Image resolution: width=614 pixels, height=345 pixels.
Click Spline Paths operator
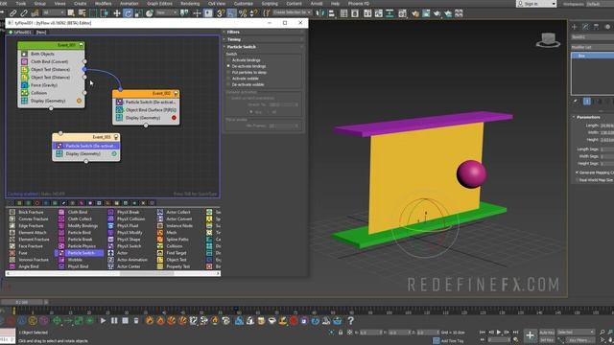click(x=177, y=240)
